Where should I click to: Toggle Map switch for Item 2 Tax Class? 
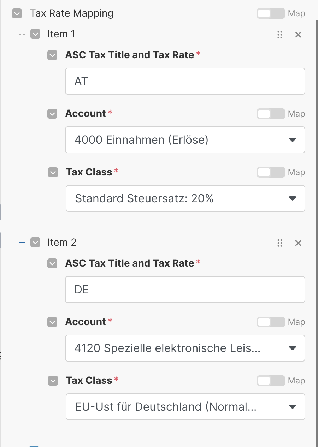coord(271,381)
